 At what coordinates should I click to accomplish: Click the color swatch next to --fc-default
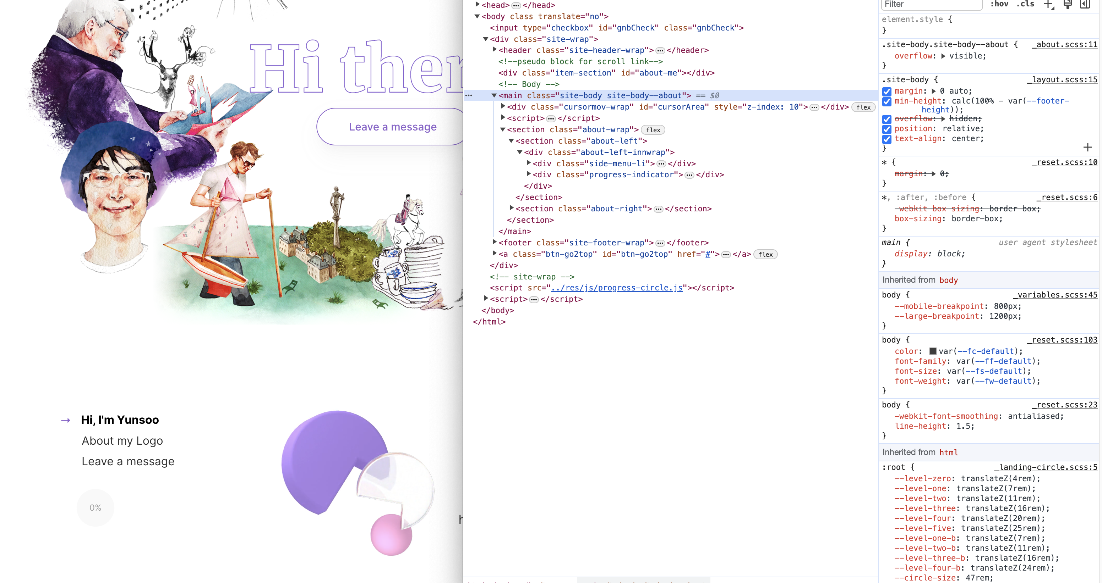tap(933, 351)
